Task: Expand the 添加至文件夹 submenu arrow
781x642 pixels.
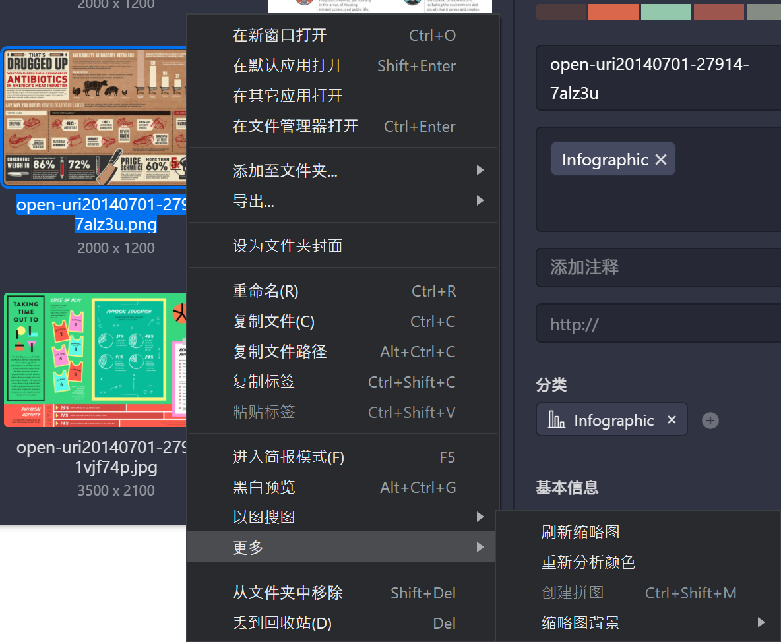Action: [480, 170]
